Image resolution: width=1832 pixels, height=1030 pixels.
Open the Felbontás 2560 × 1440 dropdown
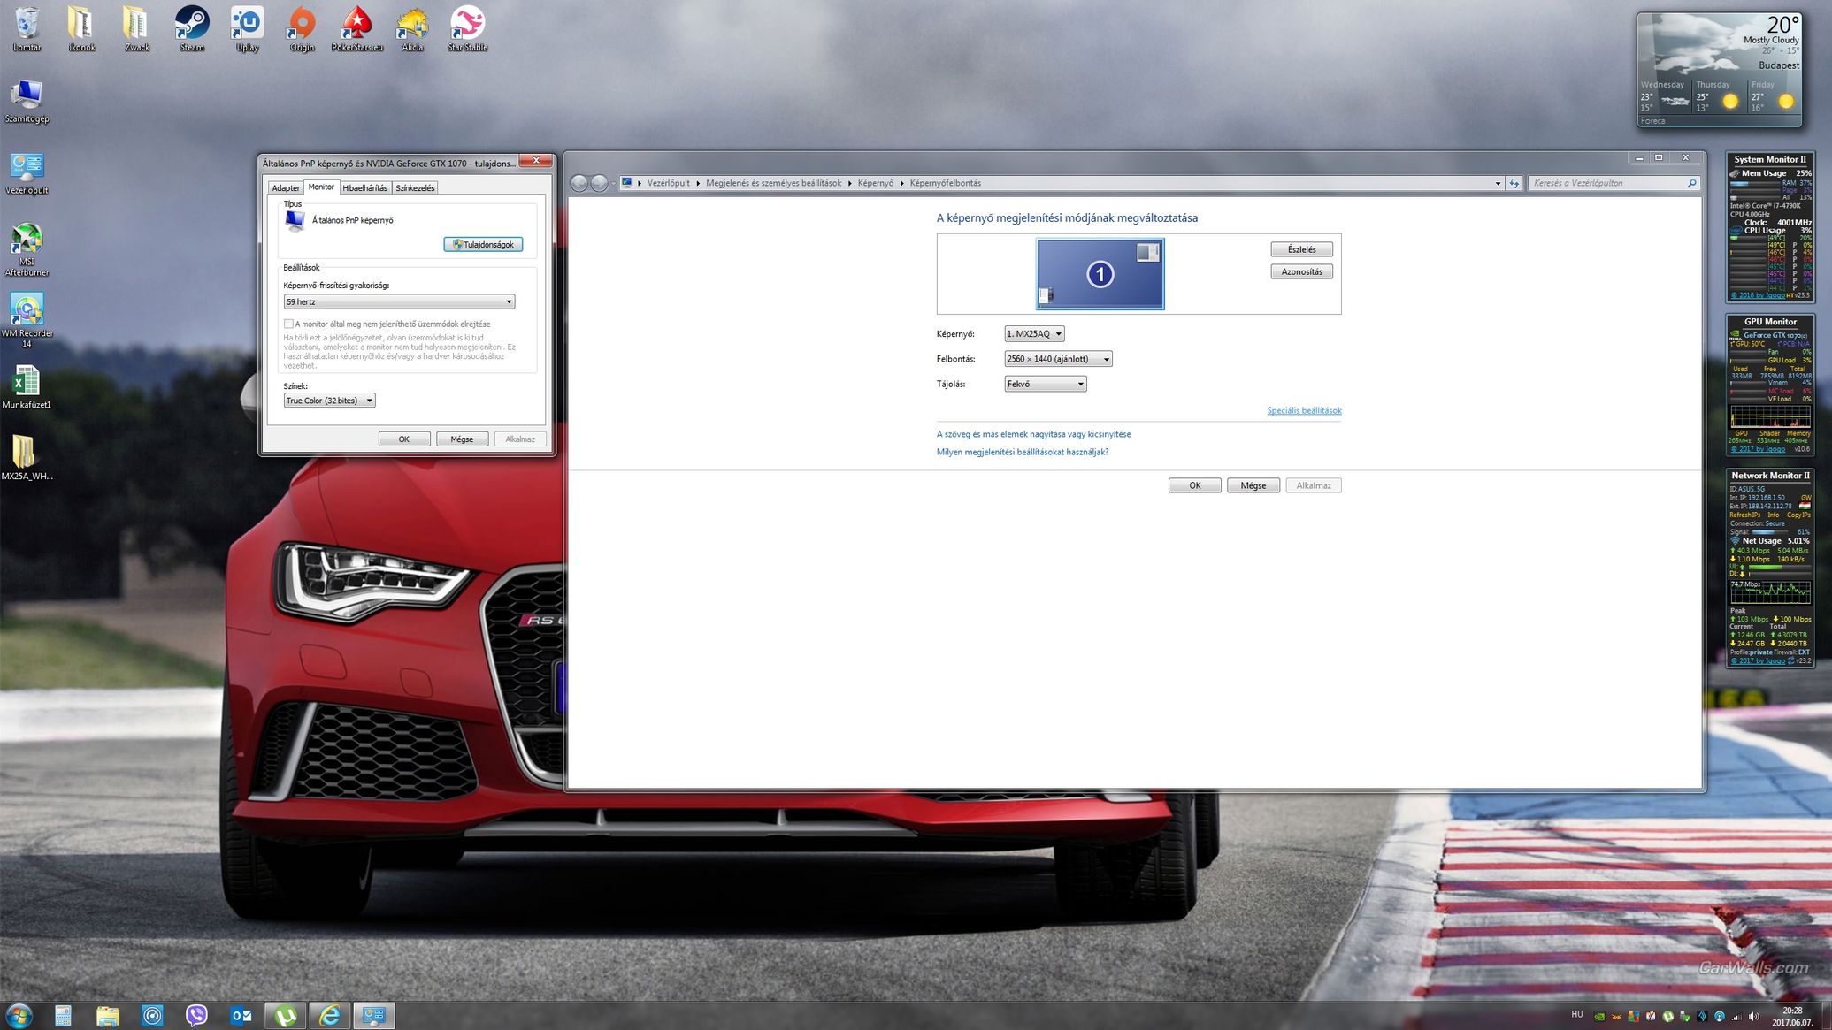pos(1058,359)
